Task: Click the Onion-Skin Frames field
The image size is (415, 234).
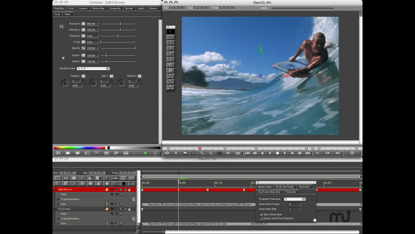Action: coord(294,204)
